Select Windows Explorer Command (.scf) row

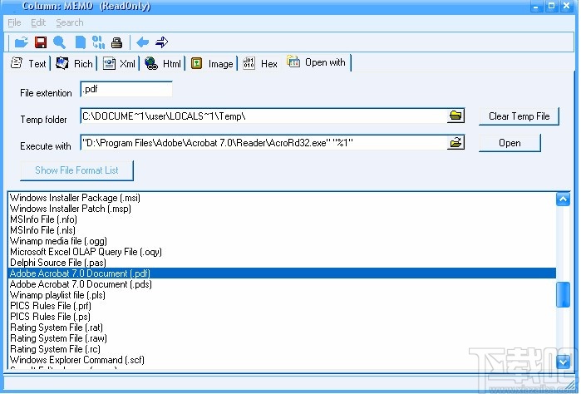(x=282, y=360)
